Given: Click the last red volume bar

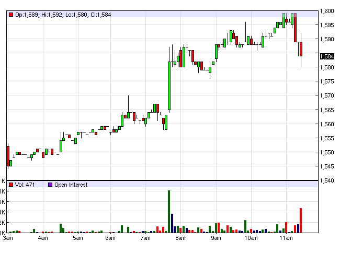Looking at the screenshot, I should pyautogui.click(x=301, y=220).
